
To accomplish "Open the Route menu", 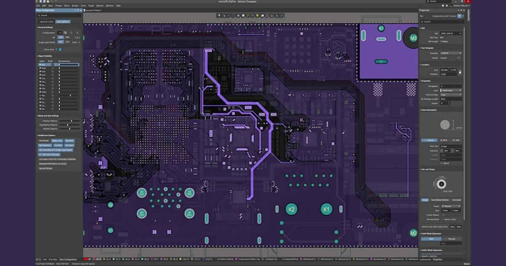I will tap(90, 5).
